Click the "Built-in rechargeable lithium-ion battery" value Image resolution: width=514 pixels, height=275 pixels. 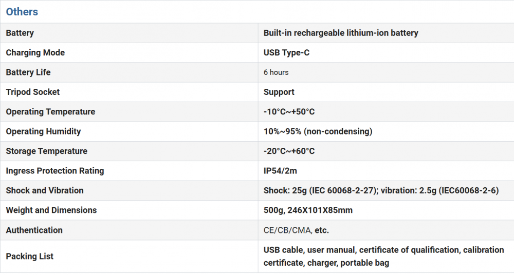(341, 33)
